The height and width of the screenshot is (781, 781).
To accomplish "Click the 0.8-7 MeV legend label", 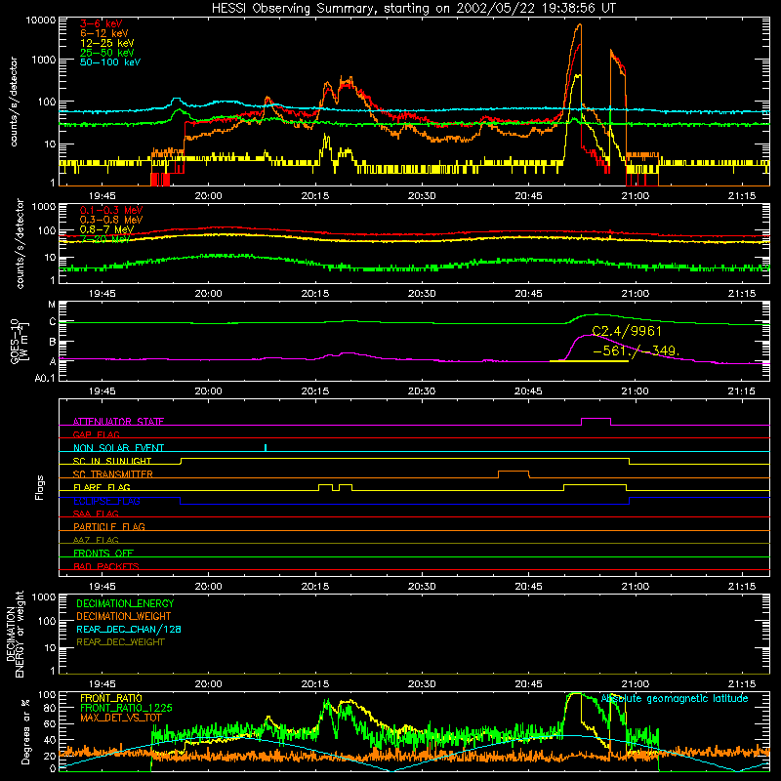I will coord(106,229).
